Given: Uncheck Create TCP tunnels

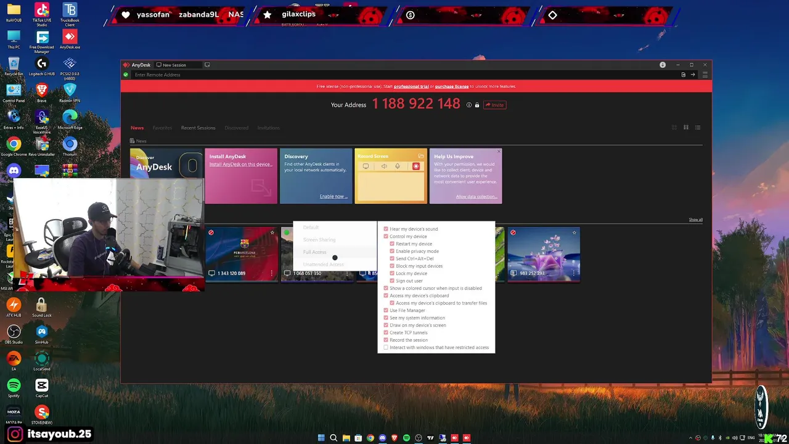Looking at the screenshot, I should [x=386, y=332].
